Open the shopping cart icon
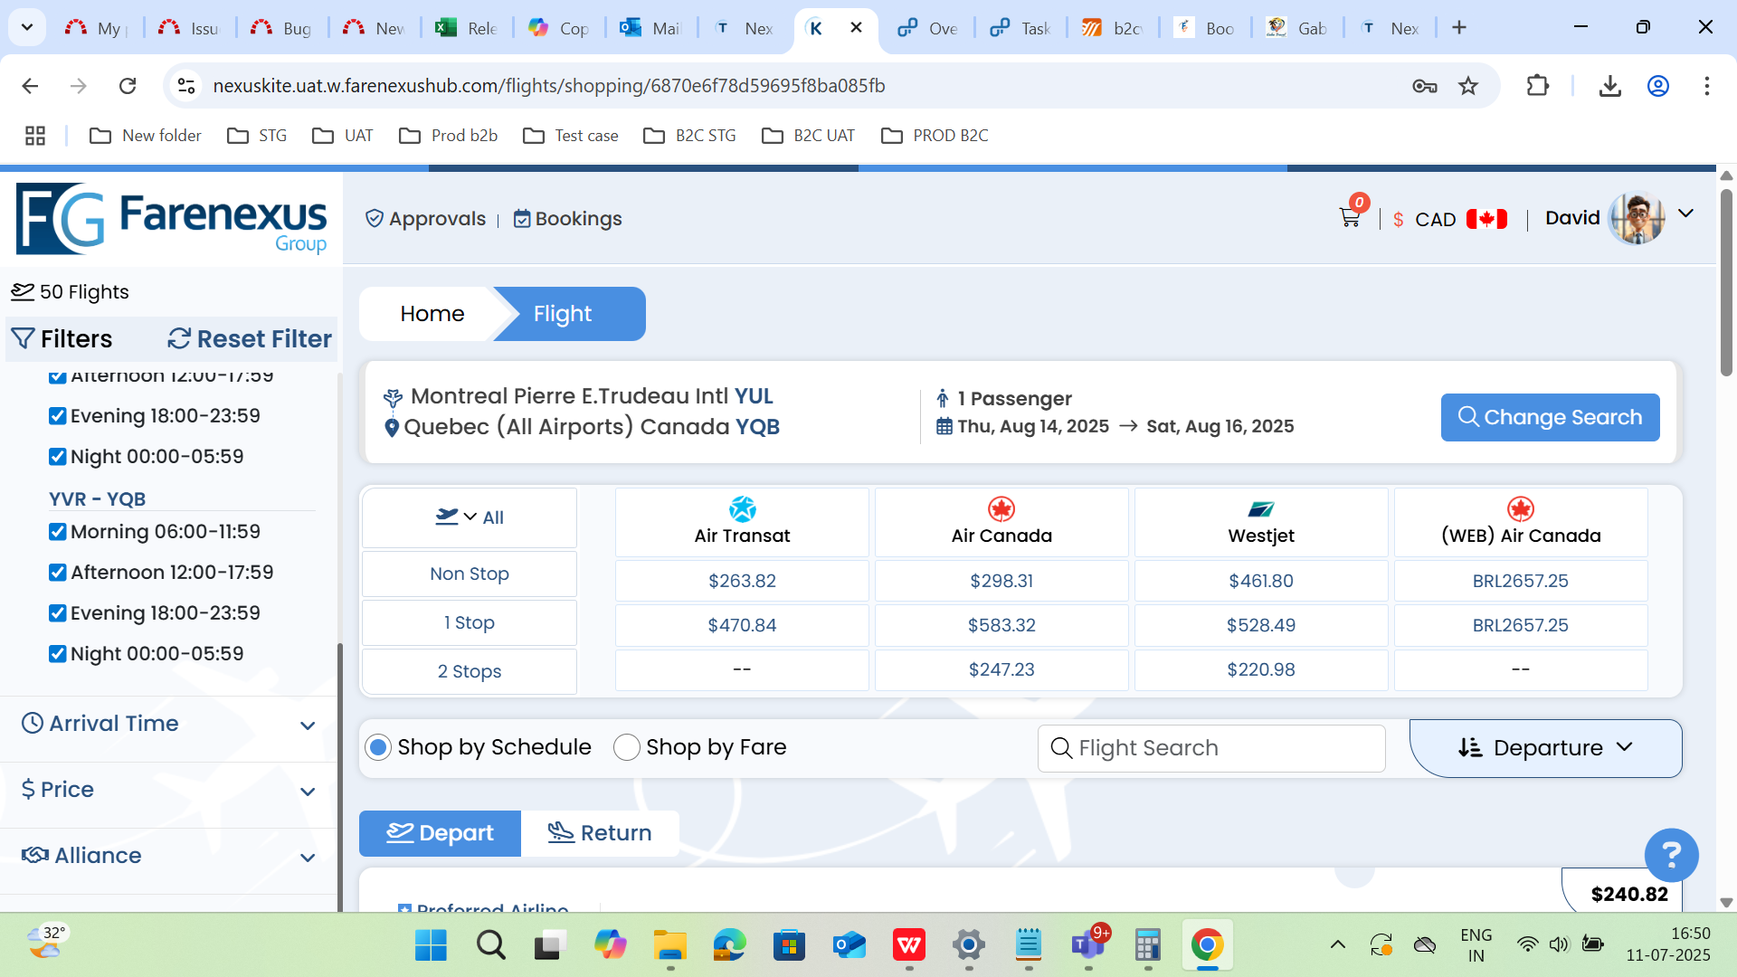The width and height of the screenshot is (1737, 977). [x=1350, y=217]
